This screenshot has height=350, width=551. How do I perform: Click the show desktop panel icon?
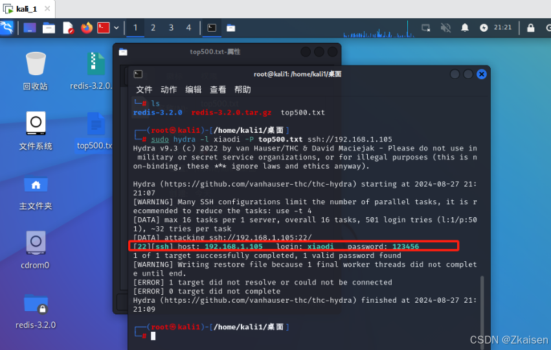point(30,28)
